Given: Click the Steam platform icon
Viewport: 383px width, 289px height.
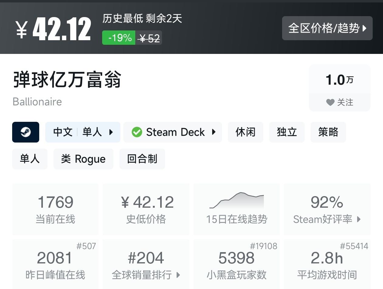Looking at the screenshot, I should tap(26, 132).
